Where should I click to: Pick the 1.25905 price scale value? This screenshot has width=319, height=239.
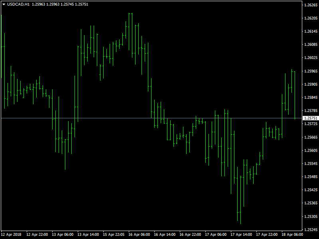pos(311,84)
